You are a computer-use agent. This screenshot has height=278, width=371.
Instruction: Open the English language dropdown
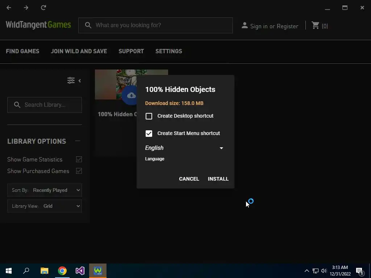(184, 148)
